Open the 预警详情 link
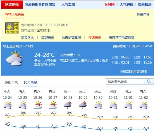154x134 pixels. pos(143,14)
